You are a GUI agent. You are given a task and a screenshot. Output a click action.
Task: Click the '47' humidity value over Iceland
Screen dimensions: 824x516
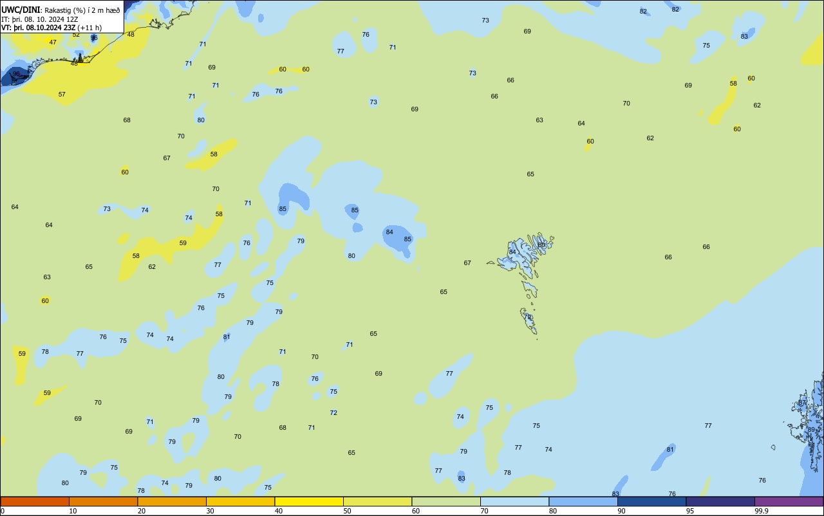(53, 42)
